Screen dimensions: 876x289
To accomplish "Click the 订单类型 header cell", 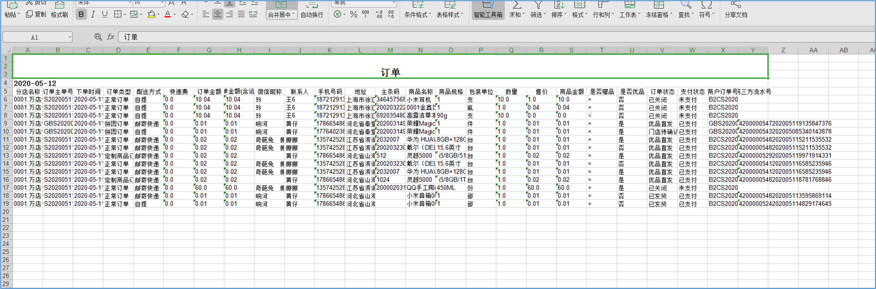I will (x=118, y=91).
